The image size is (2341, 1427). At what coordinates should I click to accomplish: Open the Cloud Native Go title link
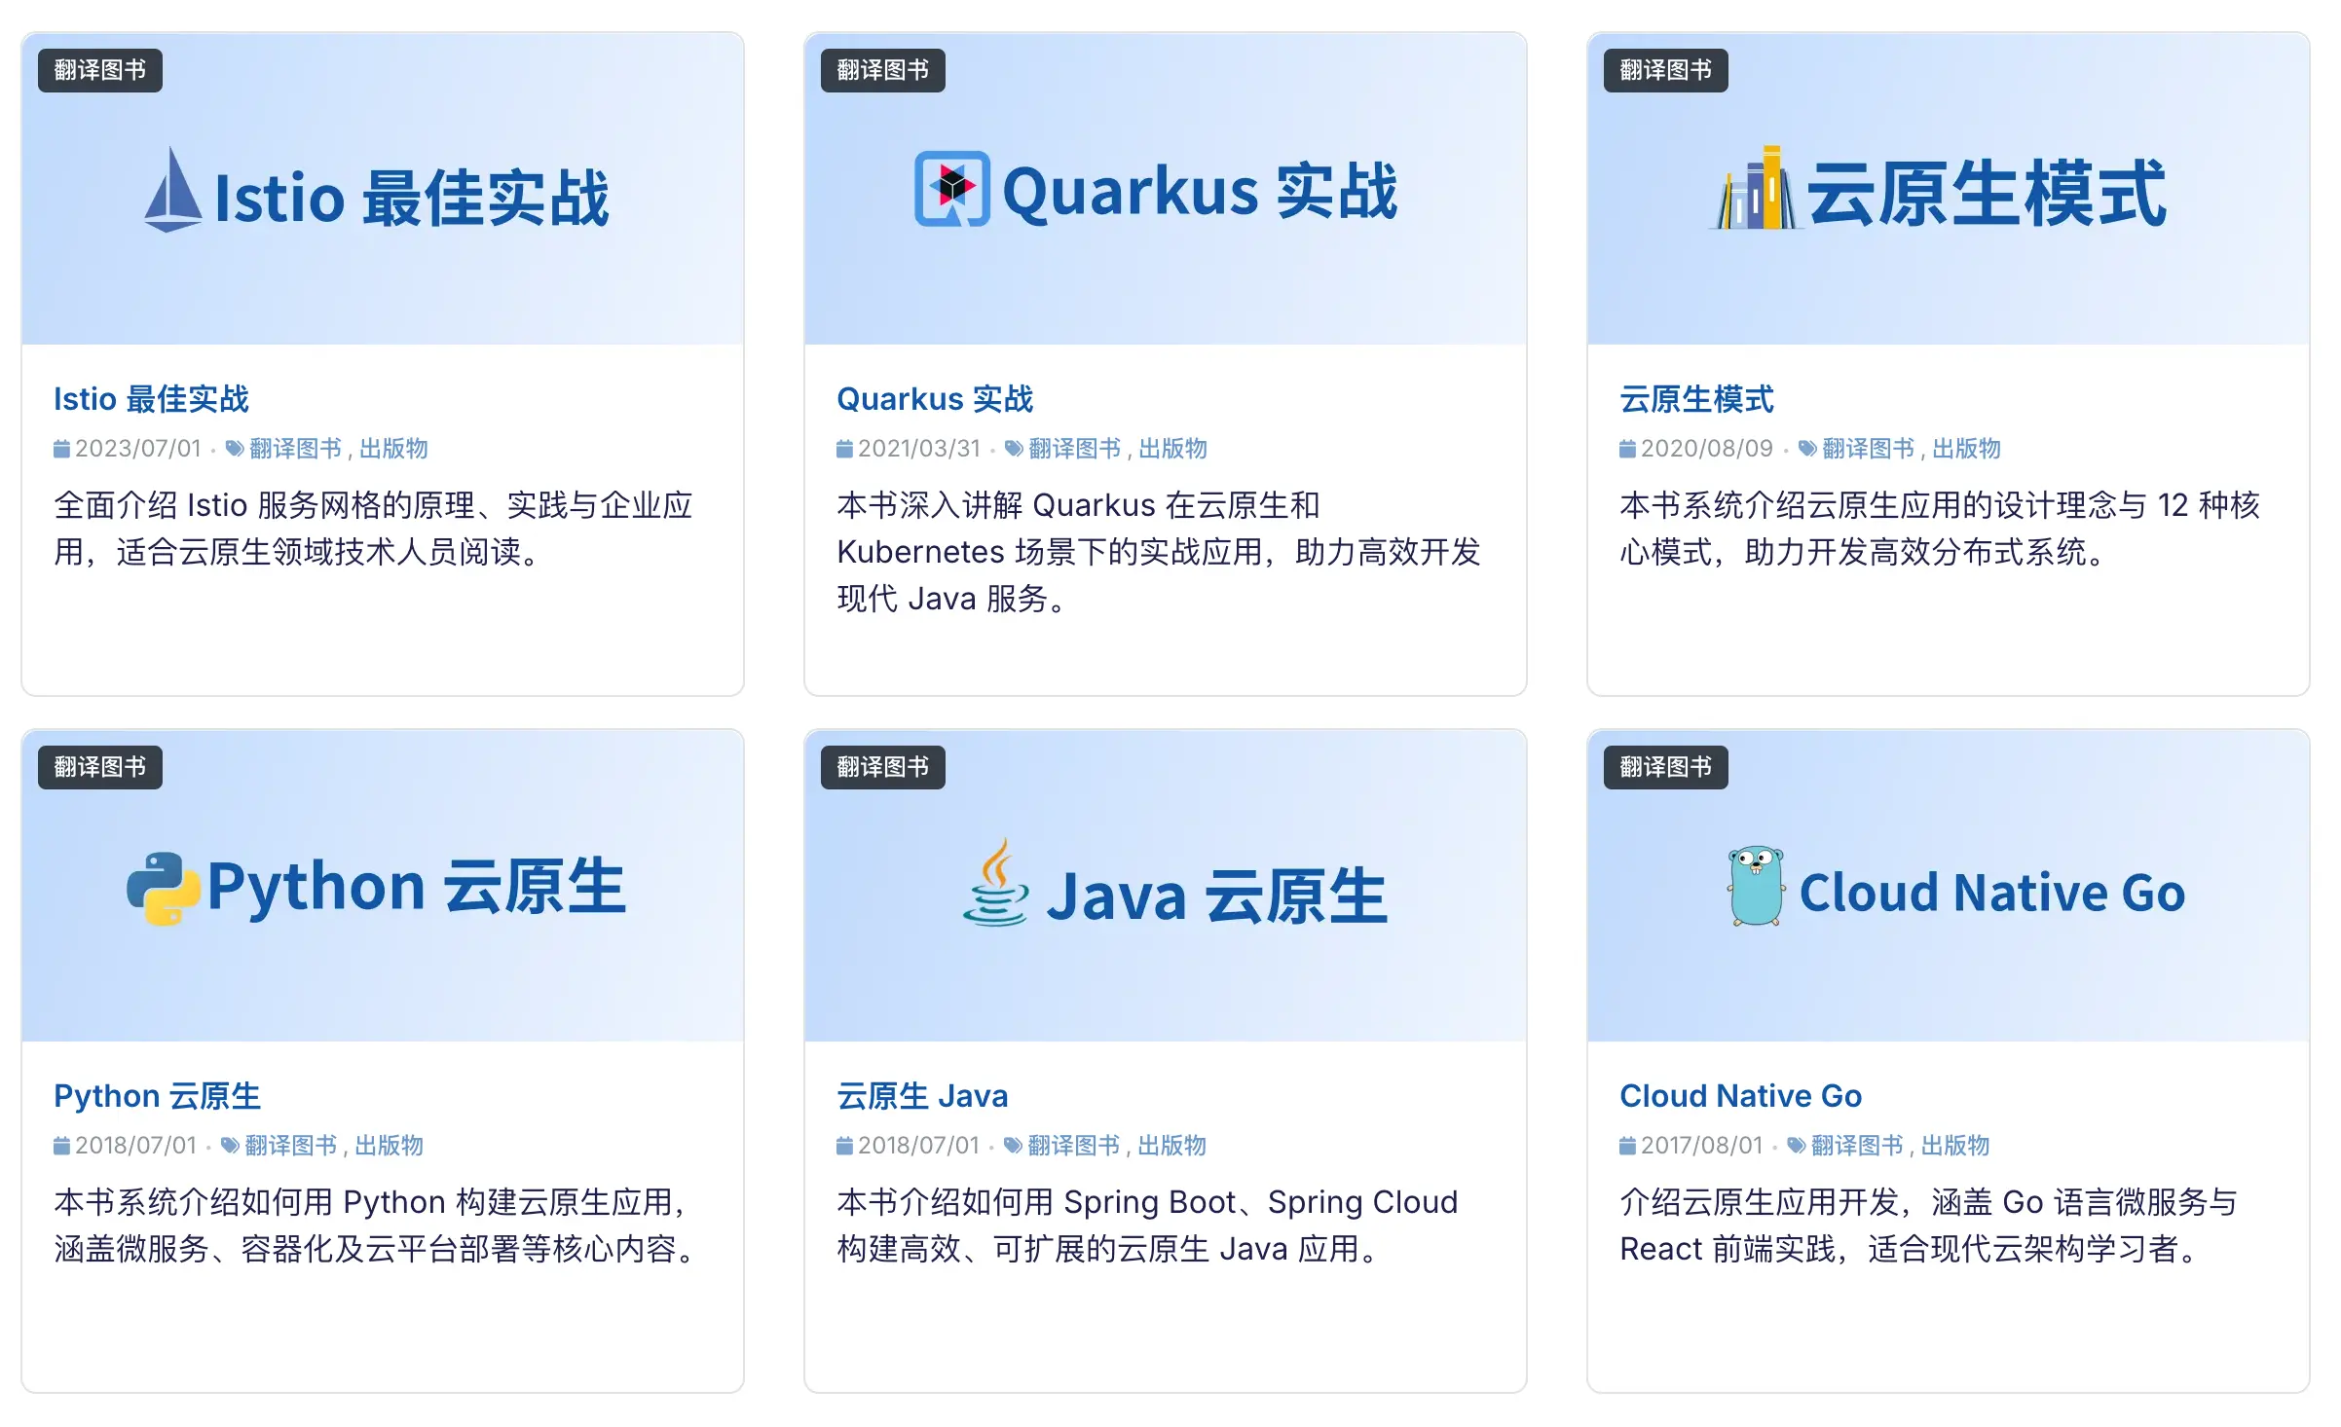1740,1096
